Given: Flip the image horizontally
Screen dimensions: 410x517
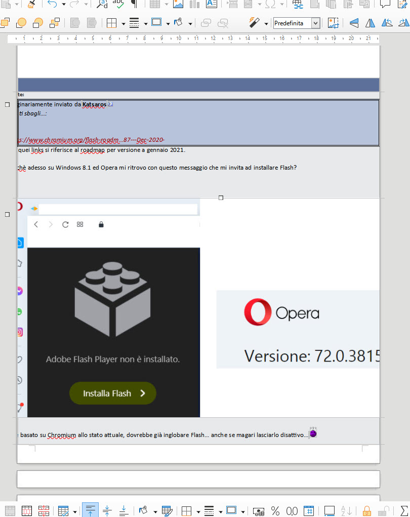Looking at the screenshot, I should 370,23.
